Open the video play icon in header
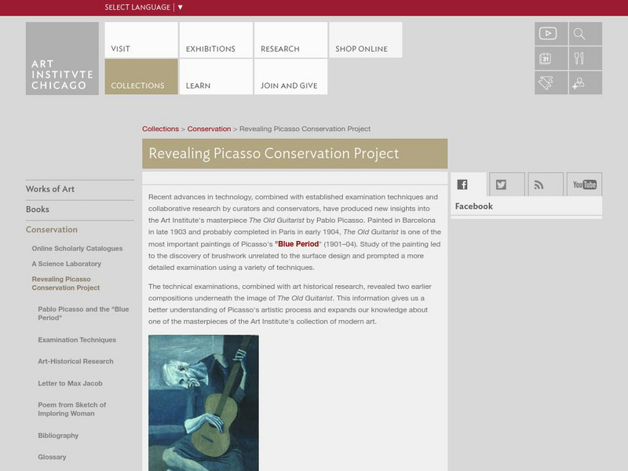The width and height of the screenshot is (628, 471). tap(551, 34)
